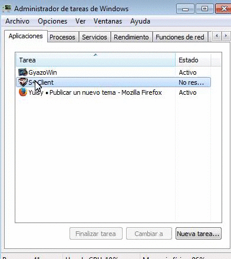This screenshot has height=259, width=231.
Task: Minimize the Task Manager window
Action: pyautogui.click(x=185, y=9)
